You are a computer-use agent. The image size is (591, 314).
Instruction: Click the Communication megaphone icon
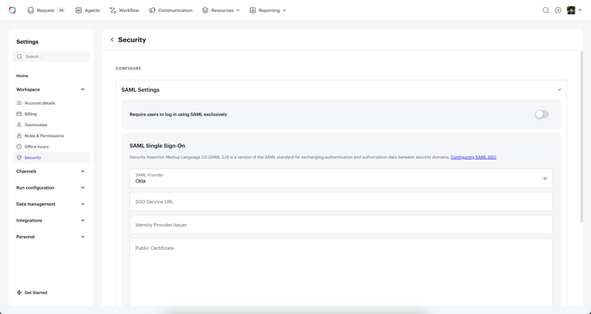pyautogui.click(x=152, y=10)
